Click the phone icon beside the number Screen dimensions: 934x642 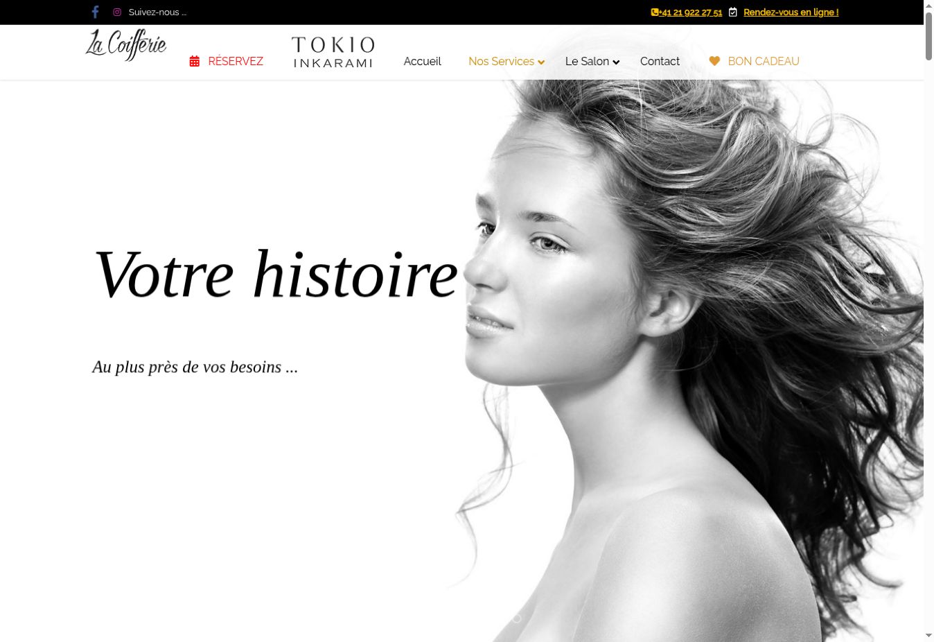[x=655, y=12]
